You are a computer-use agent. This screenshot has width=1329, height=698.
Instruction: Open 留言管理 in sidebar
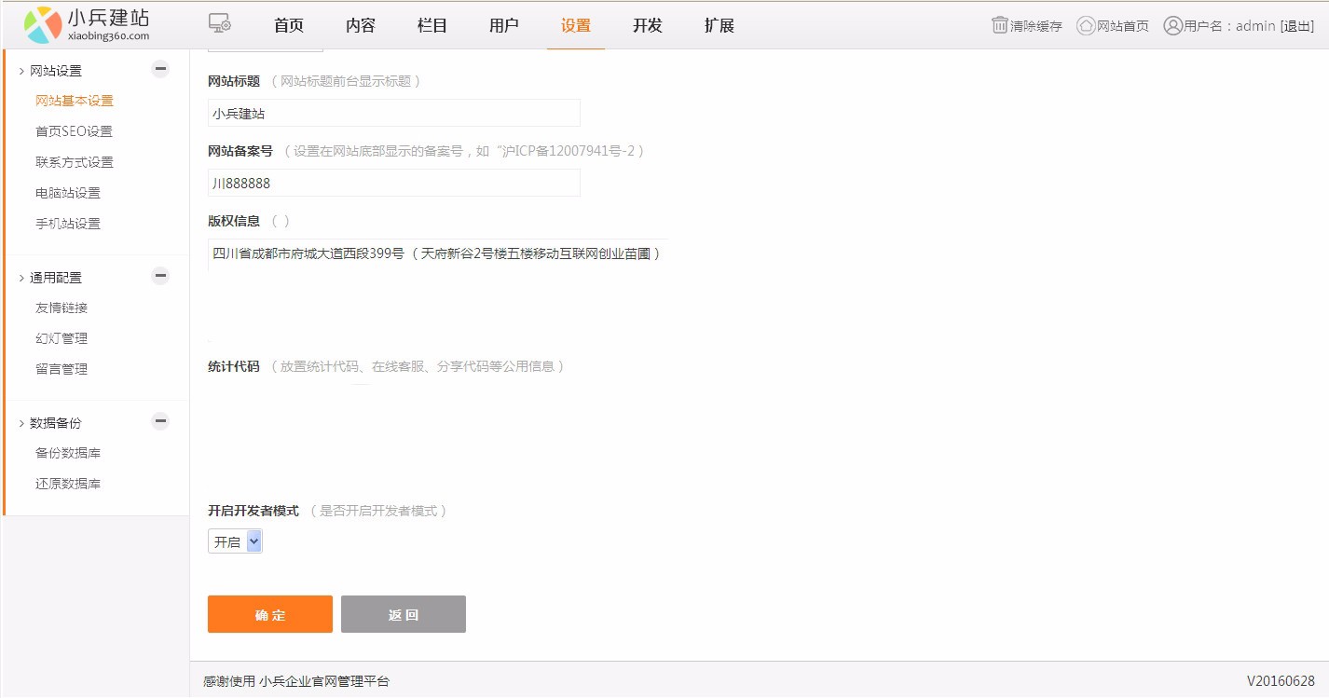(x=62, y=369)
